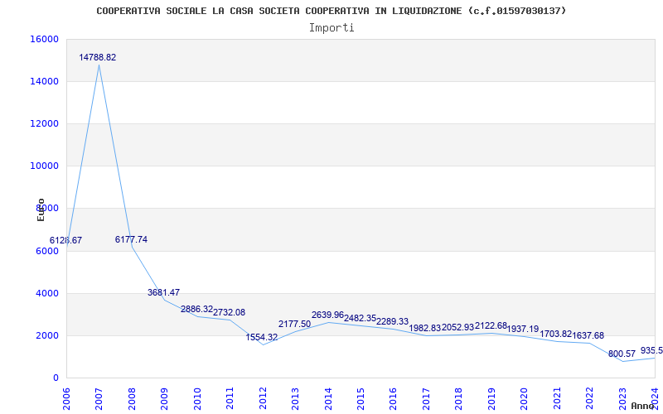Select the Importi subtitle text
This screenshot has height=414, width=663.
[x=331, y=27]
